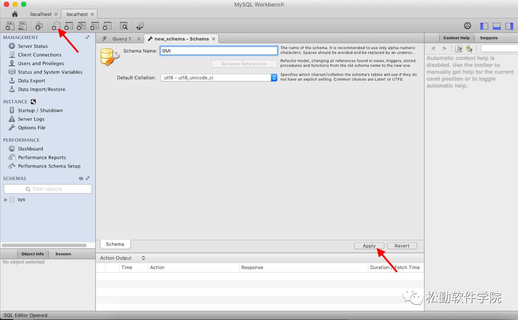Expand the sys schema tree
This screenshot has height=320, width=518.
[6, 200]
